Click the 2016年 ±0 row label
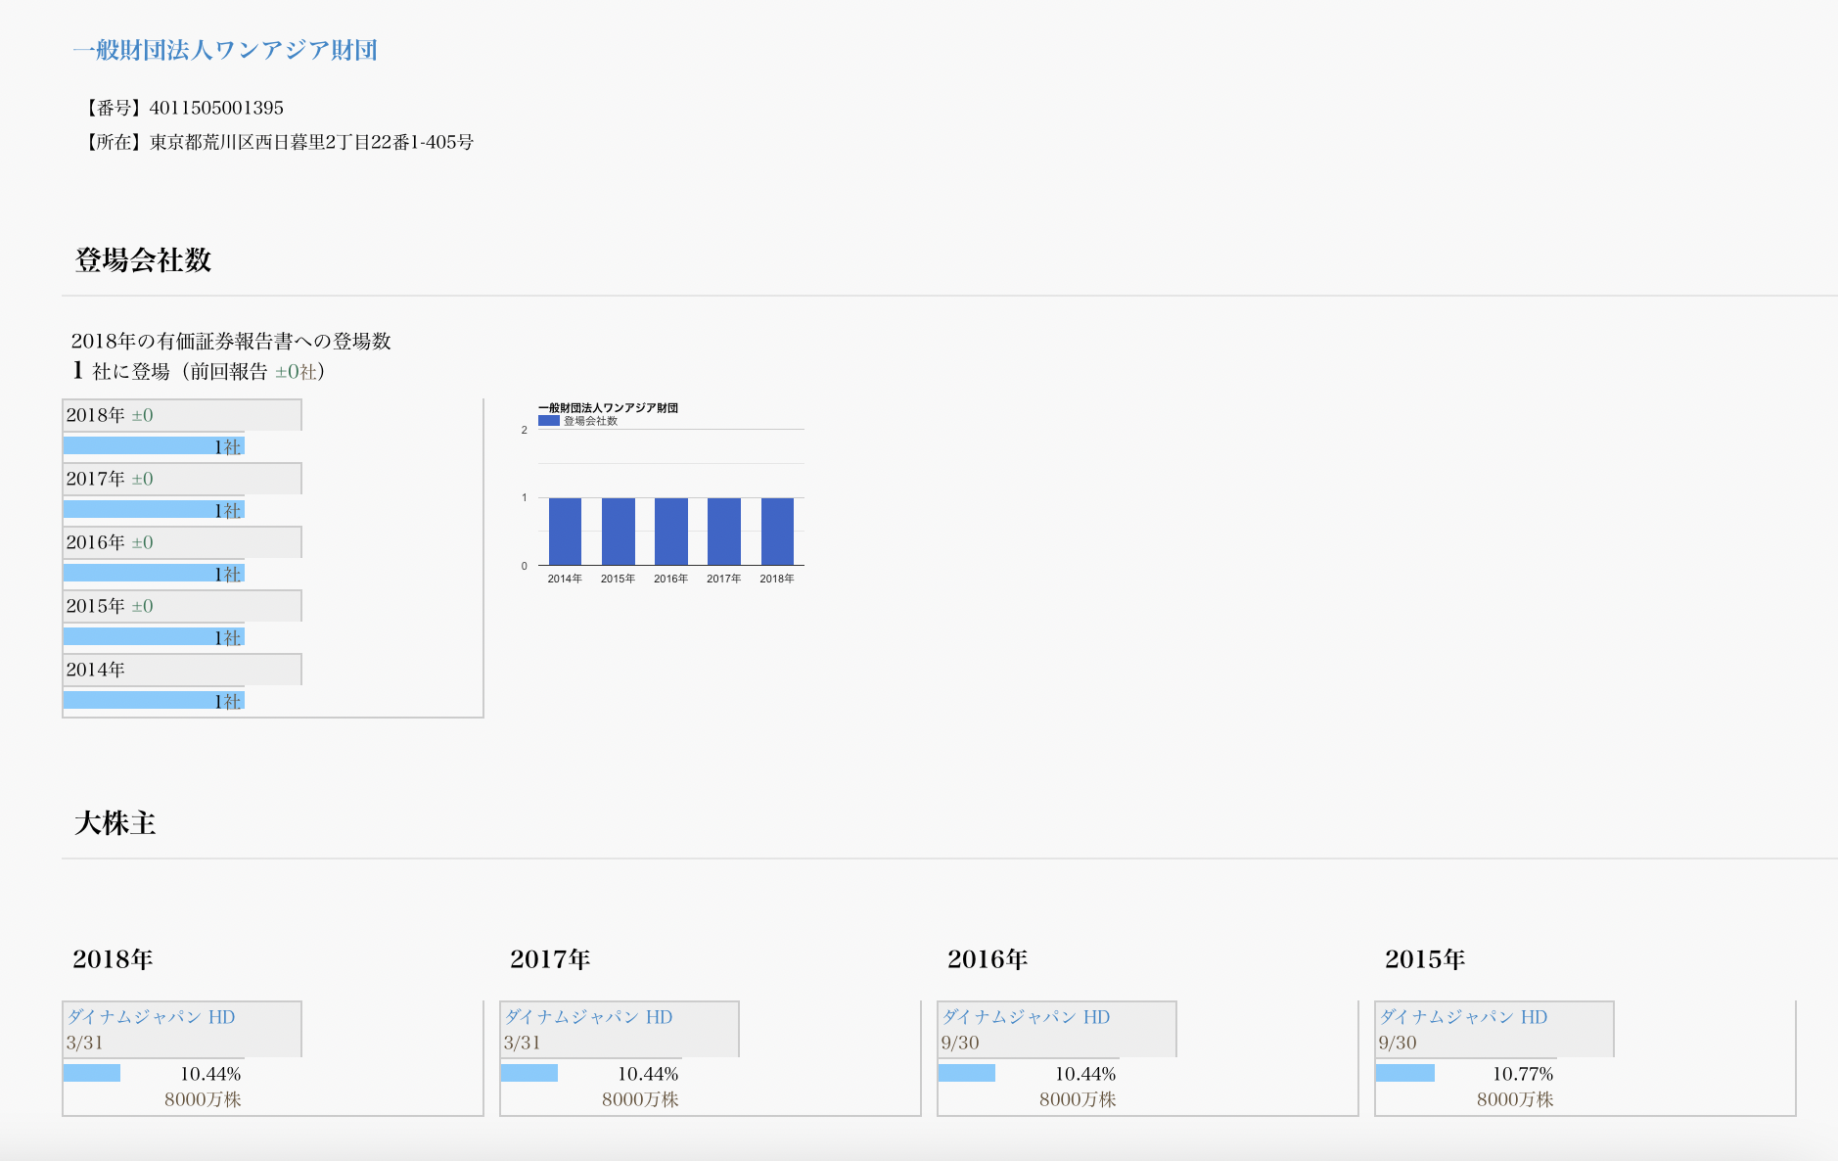 [x=110, y=542]
